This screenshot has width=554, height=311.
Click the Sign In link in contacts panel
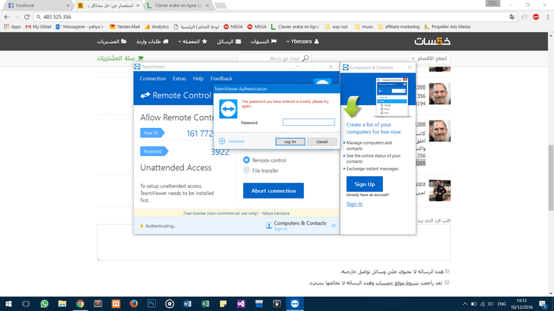[x=354, y=204]
